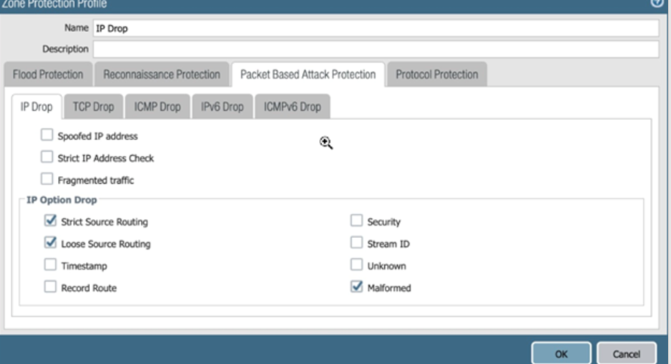Click the help icon in dialog title bar
Image resolution: width=671 pixels, height=364 pixels.
657,4
